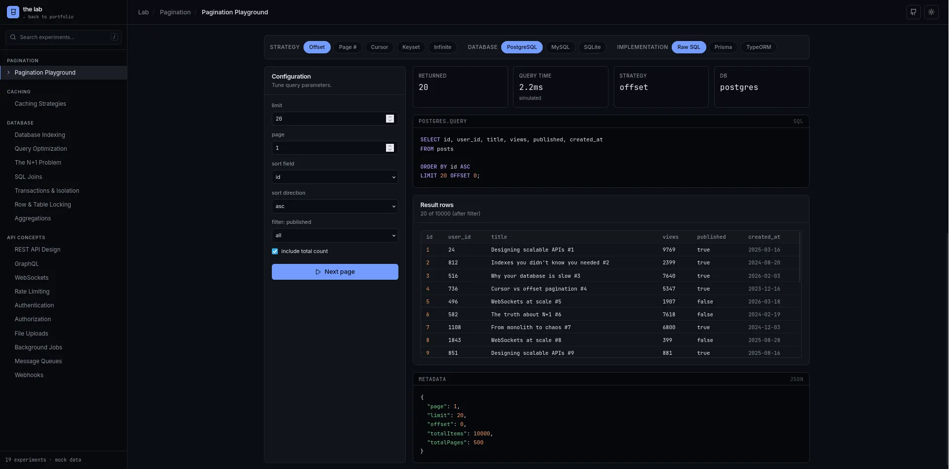Toggle the light/dark theme sun icon
This screenshot has width=949, height=469.
[x=931, y=12]
